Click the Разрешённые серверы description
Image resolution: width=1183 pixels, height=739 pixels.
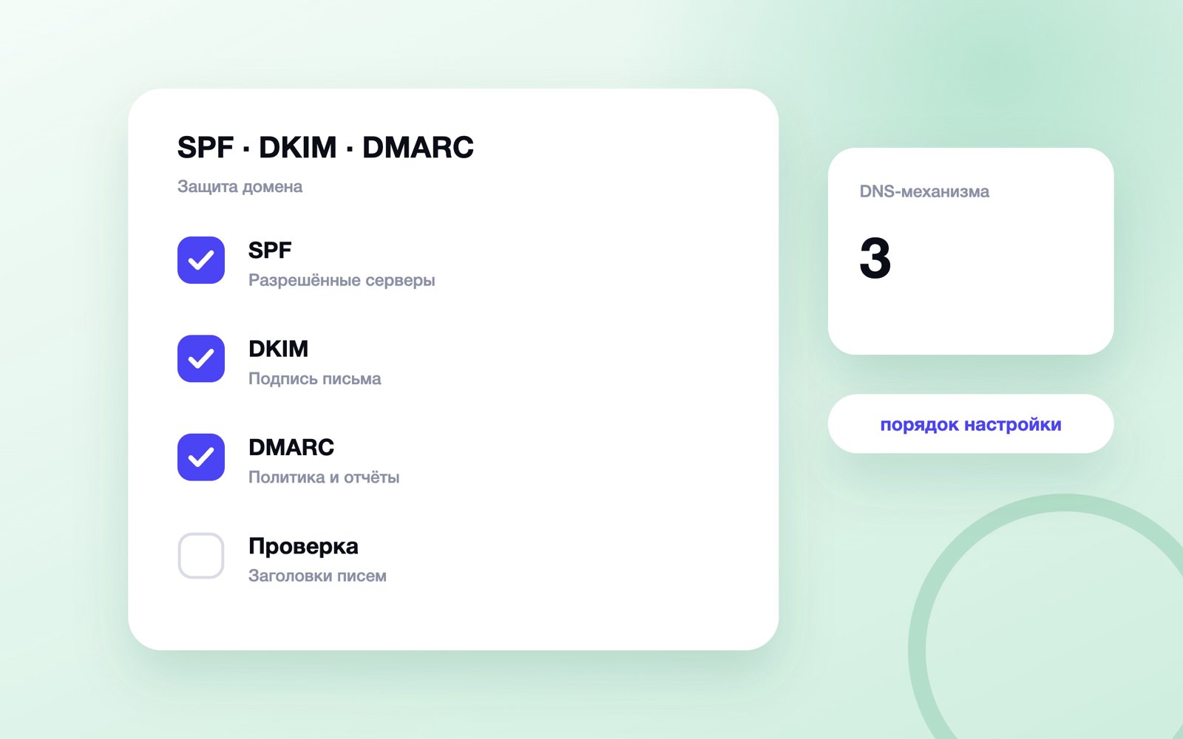coord(342,280)
